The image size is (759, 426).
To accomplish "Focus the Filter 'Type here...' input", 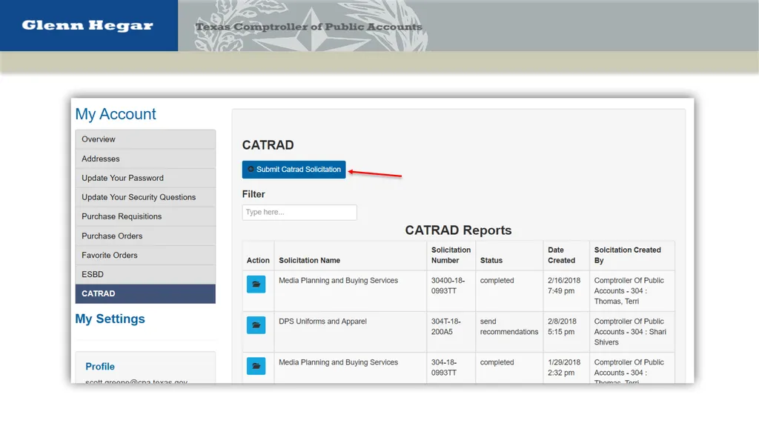I will (x=299, y=212).
